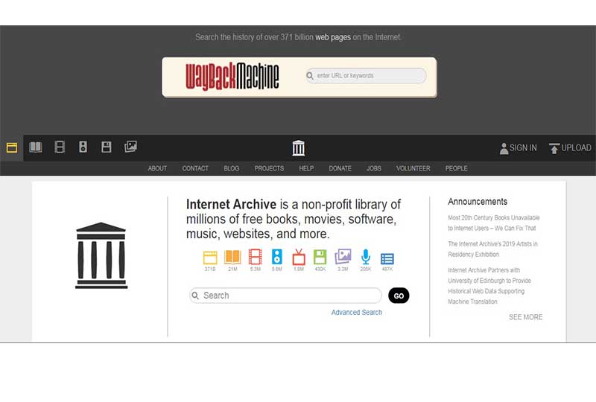Open the web icon in dark navbar
This screenshot has width=596, height=402.
[12, 147]
